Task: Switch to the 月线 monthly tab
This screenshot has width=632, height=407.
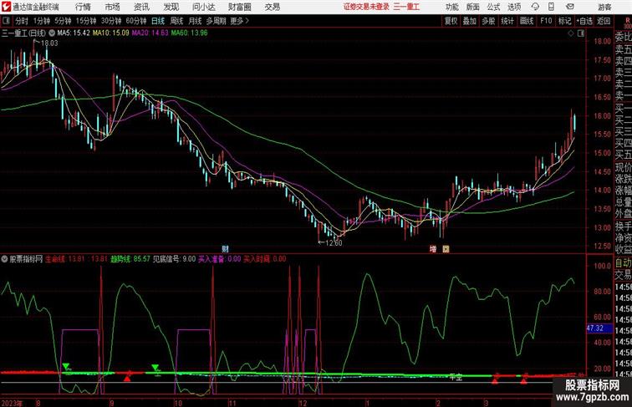Action: [195, 21]
